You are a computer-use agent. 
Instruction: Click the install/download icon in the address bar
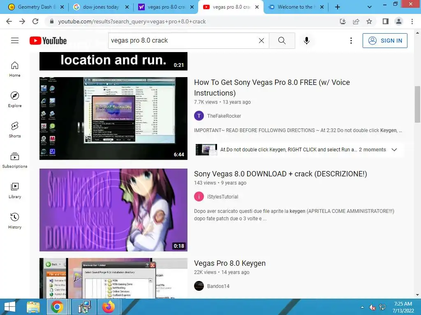point(342,21)
